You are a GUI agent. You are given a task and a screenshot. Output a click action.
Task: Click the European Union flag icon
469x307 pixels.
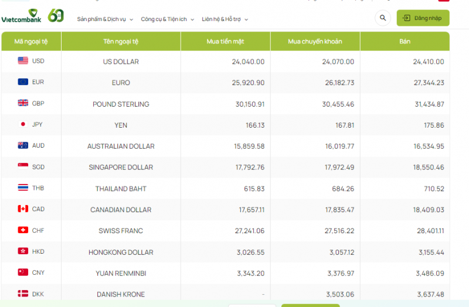[23, 82]
